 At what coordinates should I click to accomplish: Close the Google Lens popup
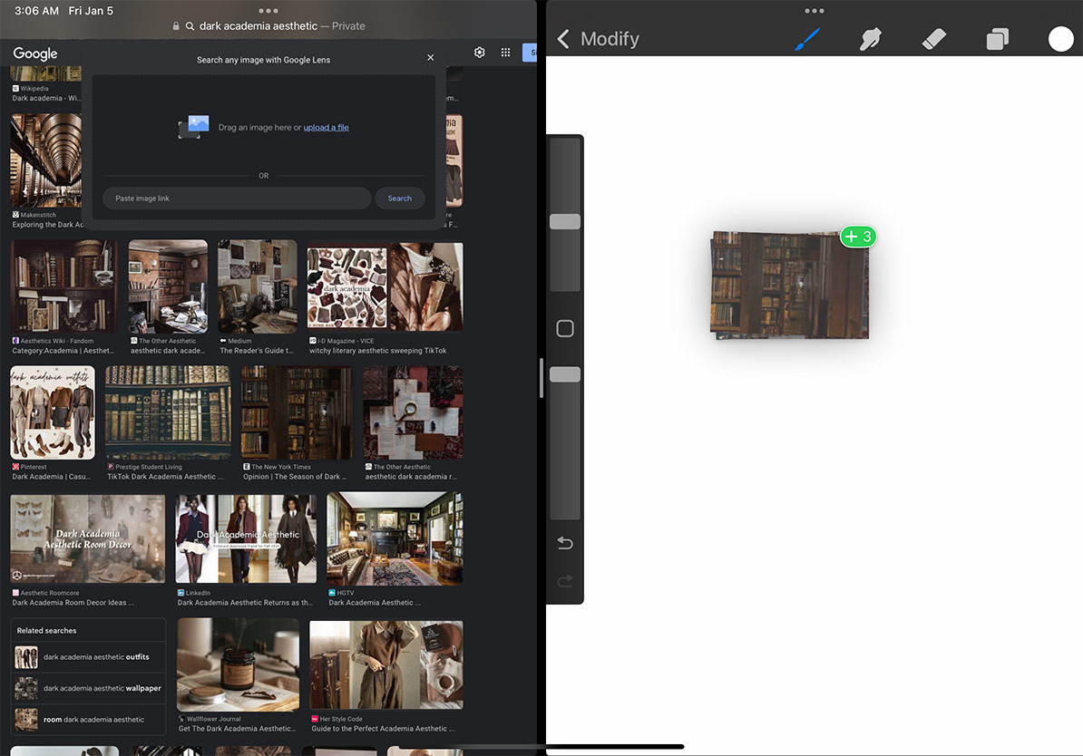pos(430,57)
